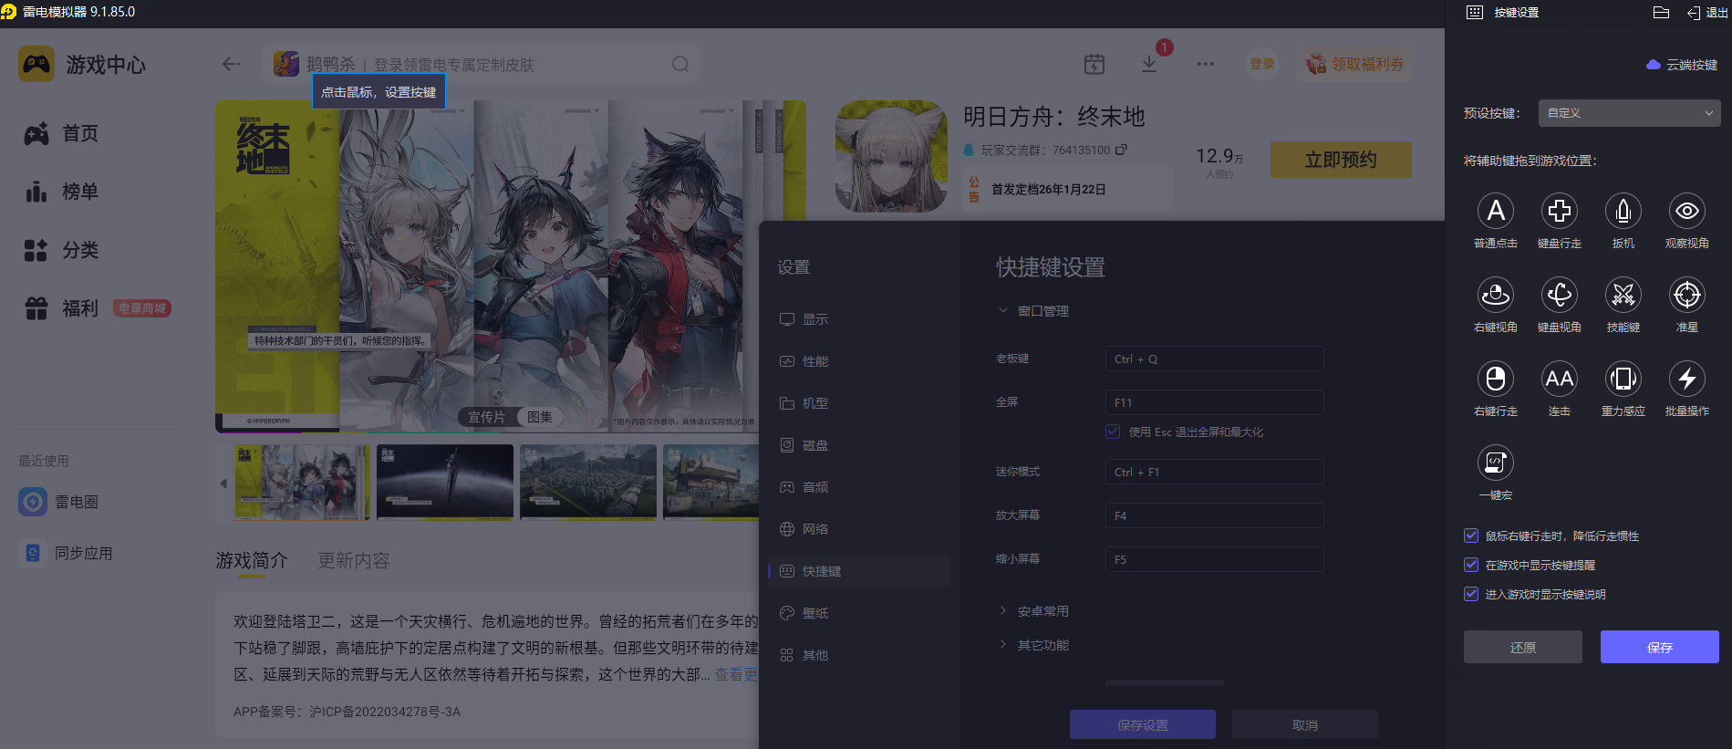Pick the 准星 crosshair icon
The height and width of the screenshot is (749, 1732).
[x=1687, y=295]
